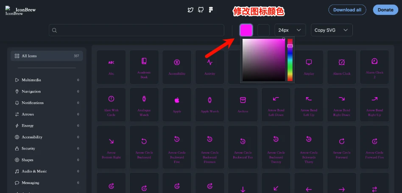This screenshot has width=402, height=193.
Task: Click the magenta icon color swatch
Action: coord(246,30)
